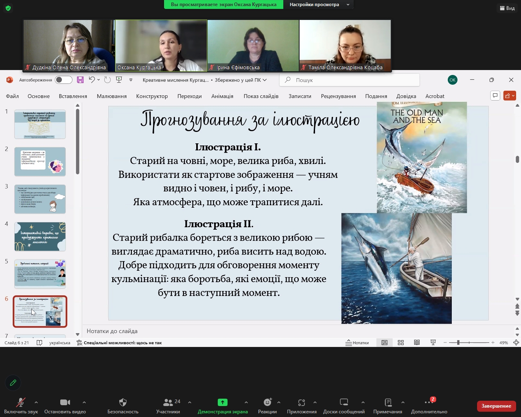
Task: Open Zoom Приложения apps button
Action: point(302,406)
